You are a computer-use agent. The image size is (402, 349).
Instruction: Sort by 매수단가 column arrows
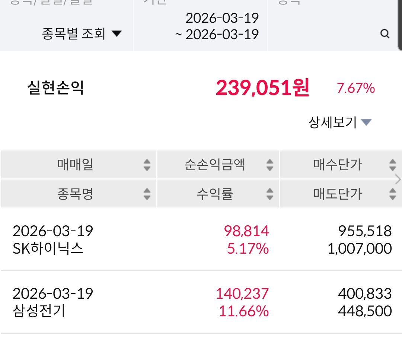click(x=392, y=165)
